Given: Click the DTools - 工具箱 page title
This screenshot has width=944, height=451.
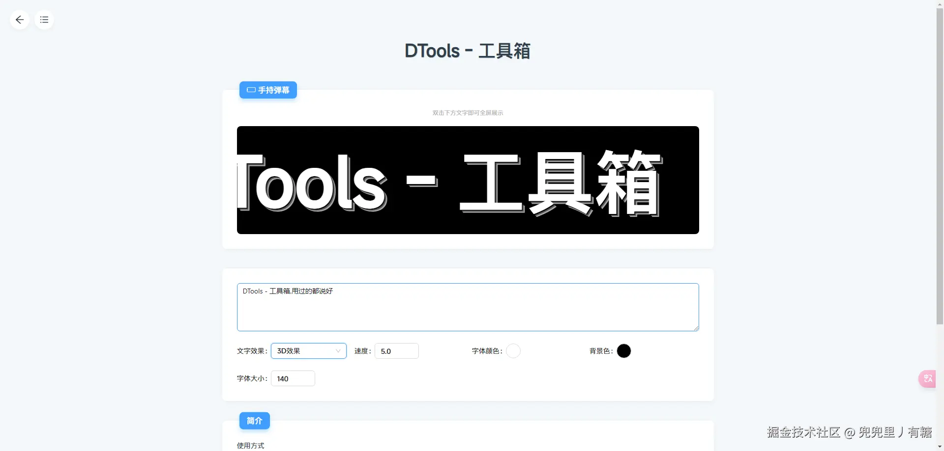Looking at the screenshot, I should pyautogui.click(x=468, y=51).
